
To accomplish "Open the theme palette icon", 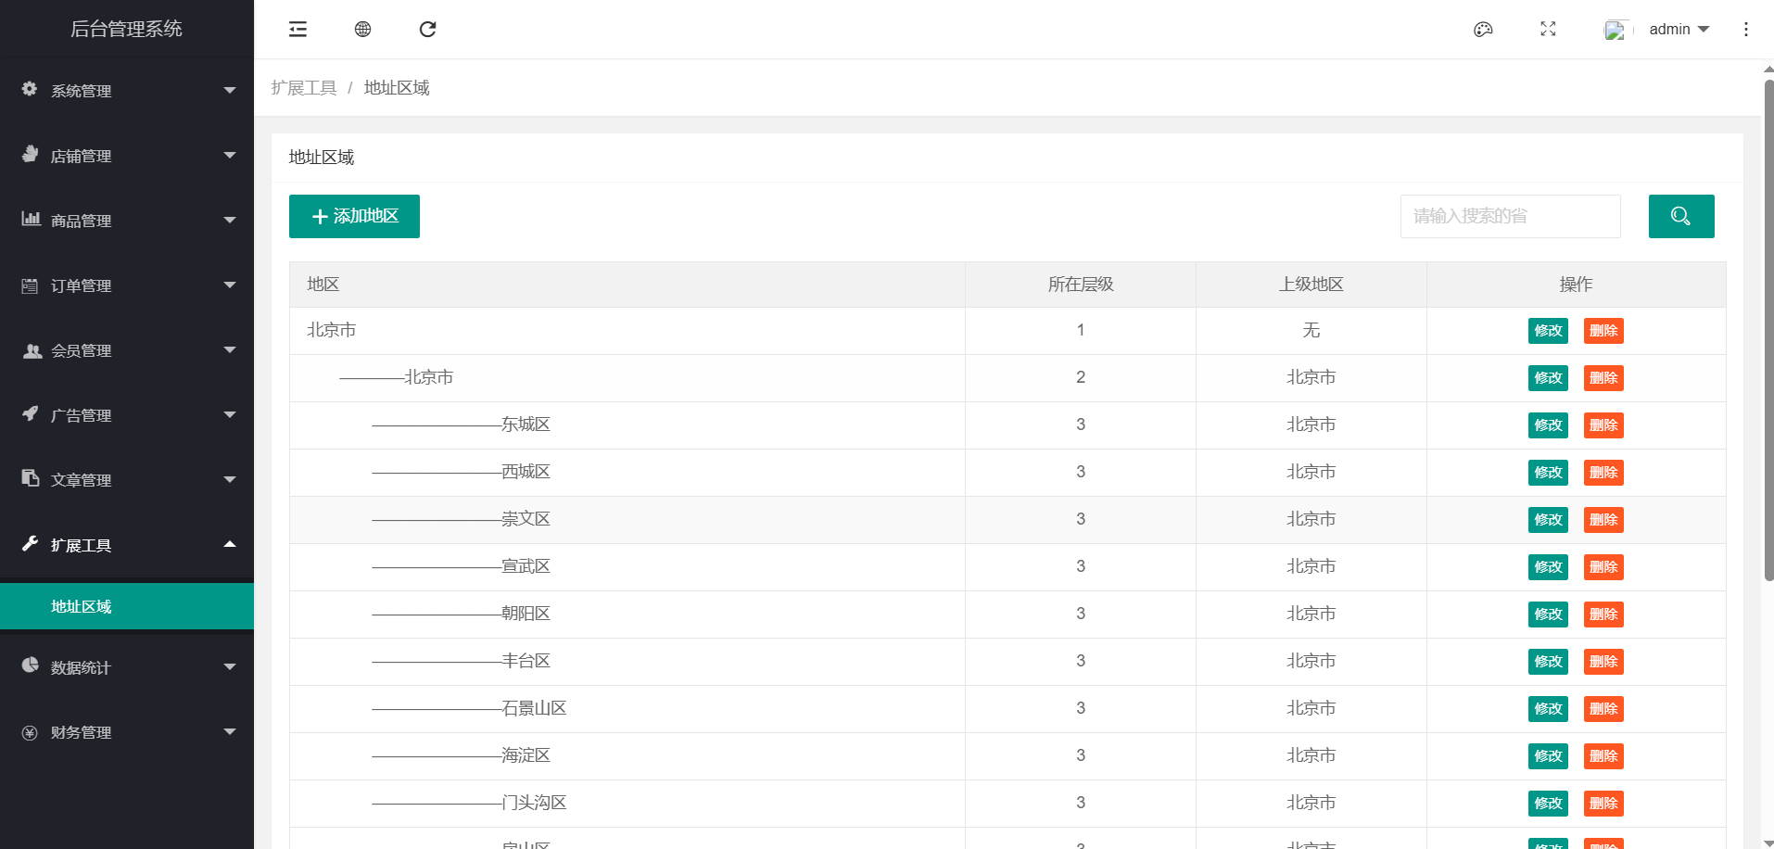I will pyautogui.click(x=1483, y=30).
